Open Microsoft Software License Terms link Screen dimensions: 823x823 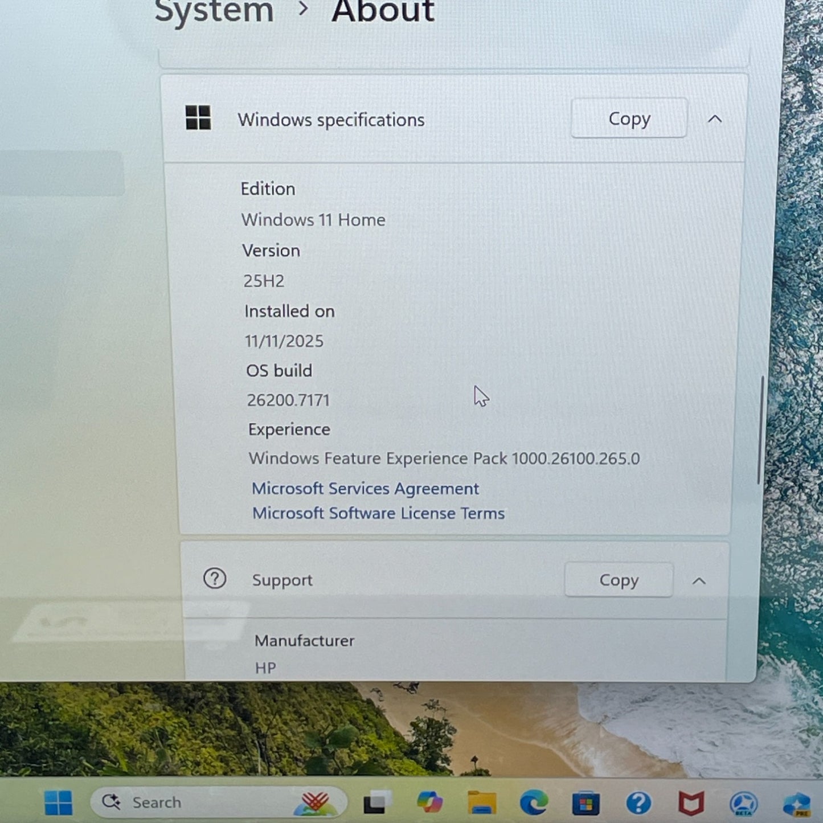pyautogui.click(x=378, y=513)
